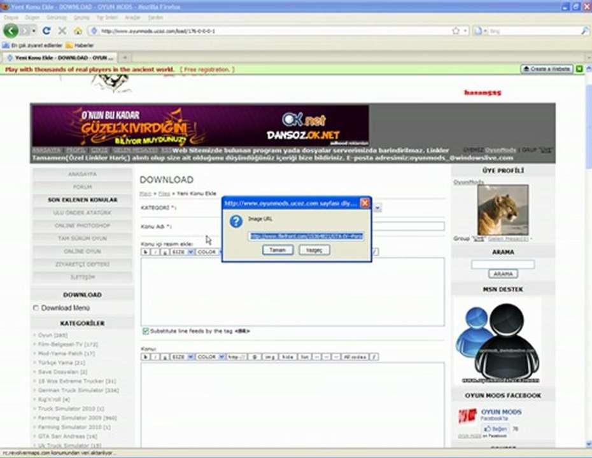Insert a link with the lower http:// button
Viewport: 592px width, 458px height.
(237, 357)
